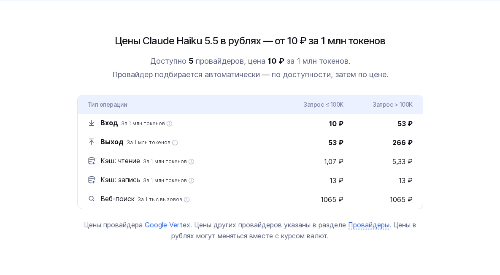Click the Цены Claude Haiku 5.5 heading
This screenshot has width=500, height=275.
[x=250, y=41]
